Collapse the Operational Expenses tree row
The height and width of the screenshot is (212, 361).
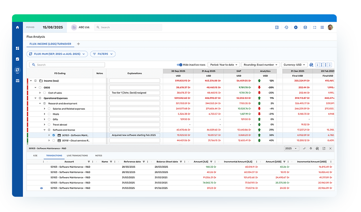pos(35,98)
